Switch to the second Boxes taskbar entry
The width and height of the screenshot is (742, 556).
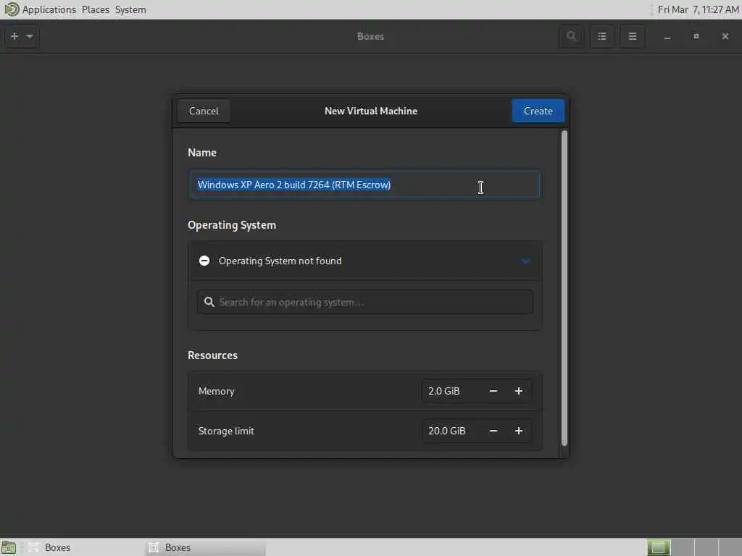click(205, 547)
